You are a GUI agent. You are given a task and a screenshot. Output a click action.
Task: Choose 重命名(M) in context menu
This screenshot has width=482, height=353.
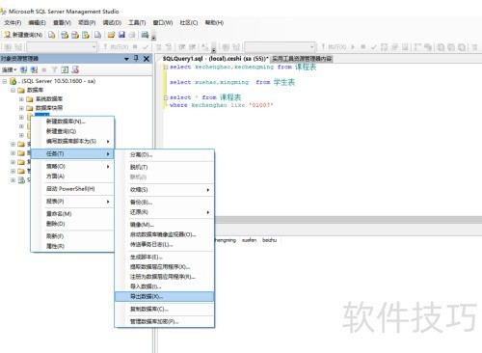(x=72, y=214)
